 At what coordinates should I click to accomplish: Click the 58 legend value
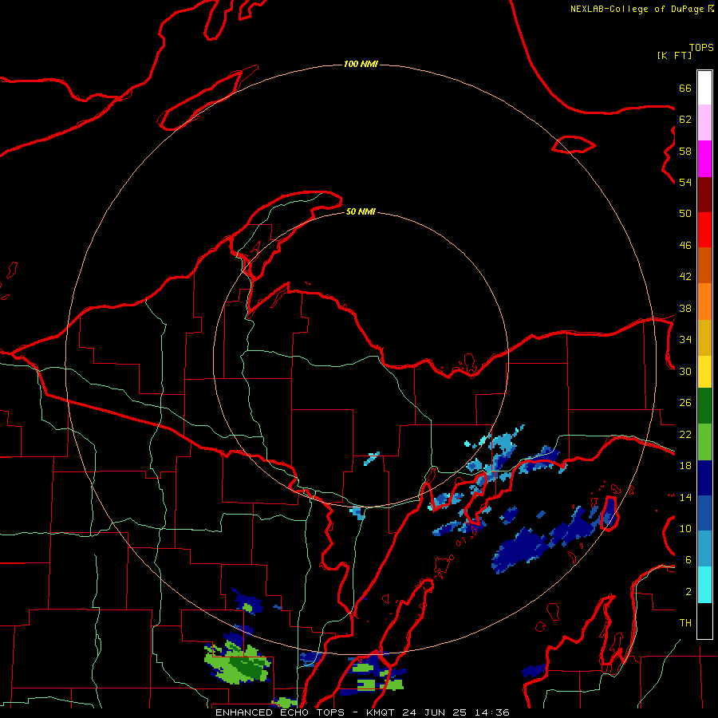coord(685,151)
